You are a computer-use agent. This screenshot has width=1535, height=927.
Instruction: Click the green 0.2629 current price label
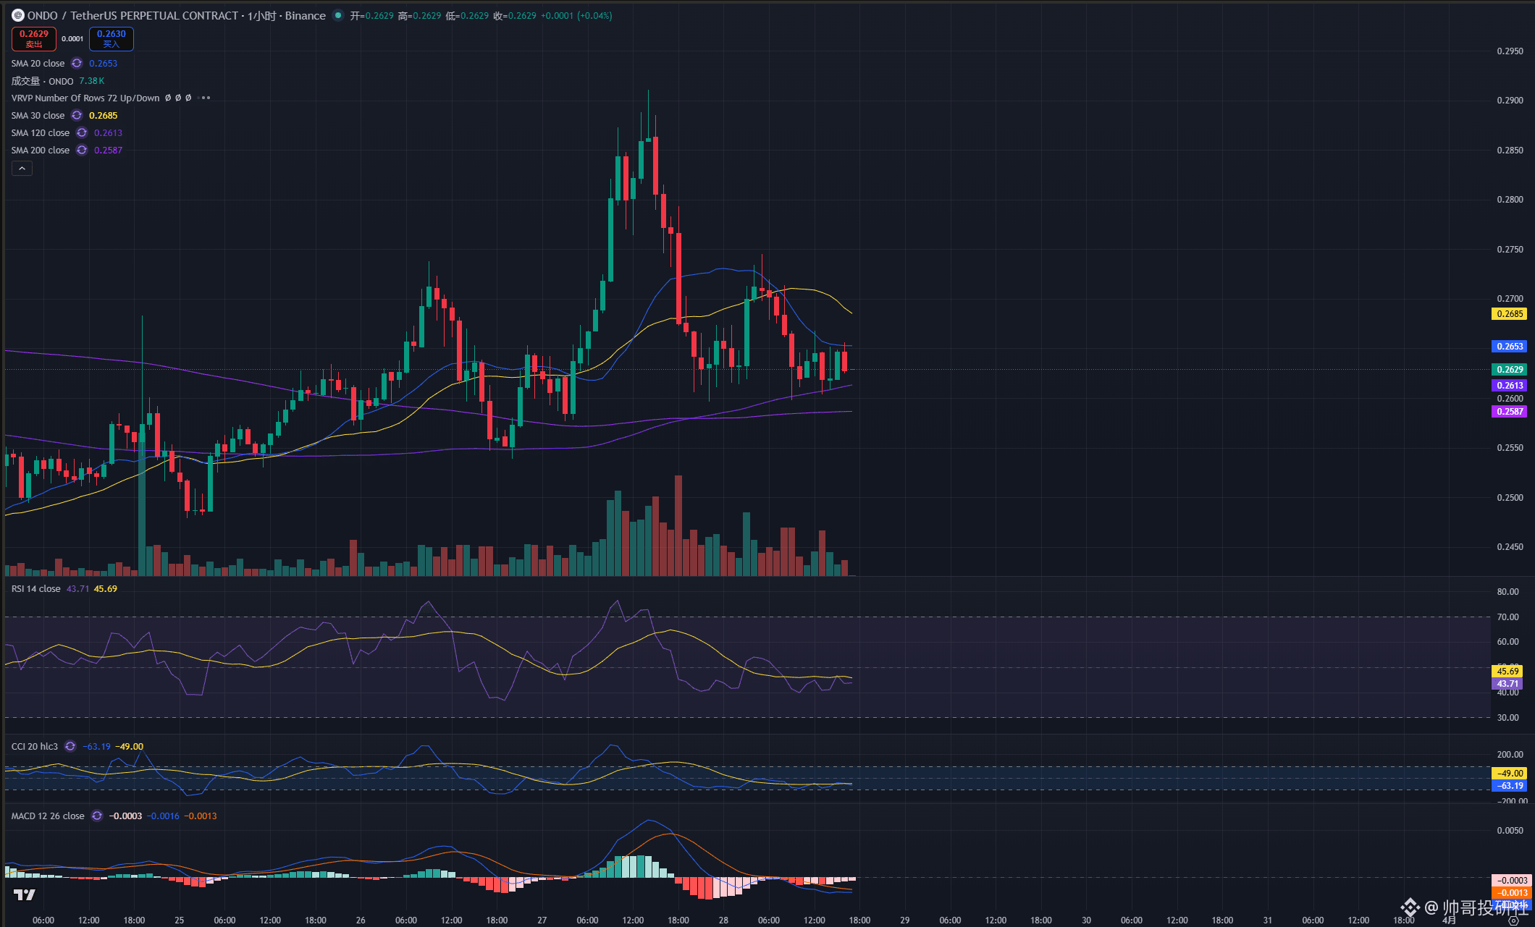[1510, 369]
